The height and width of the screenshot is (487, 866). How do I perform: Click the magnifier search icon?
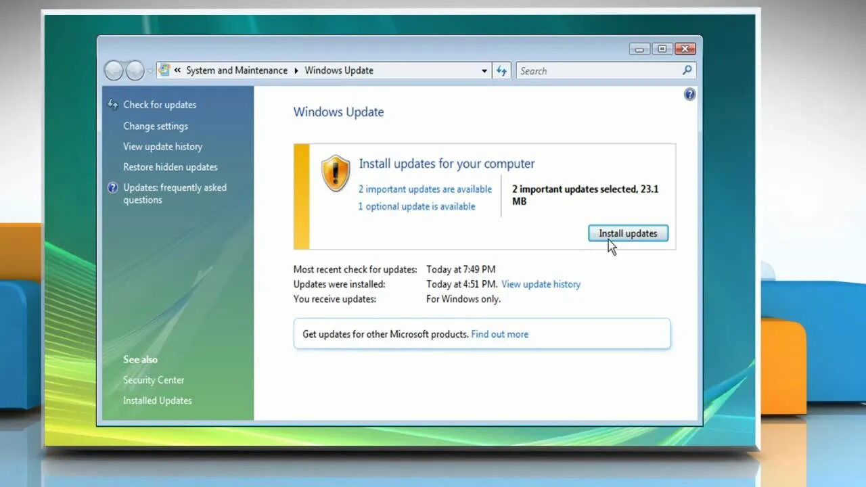click(x=687, y=70)
